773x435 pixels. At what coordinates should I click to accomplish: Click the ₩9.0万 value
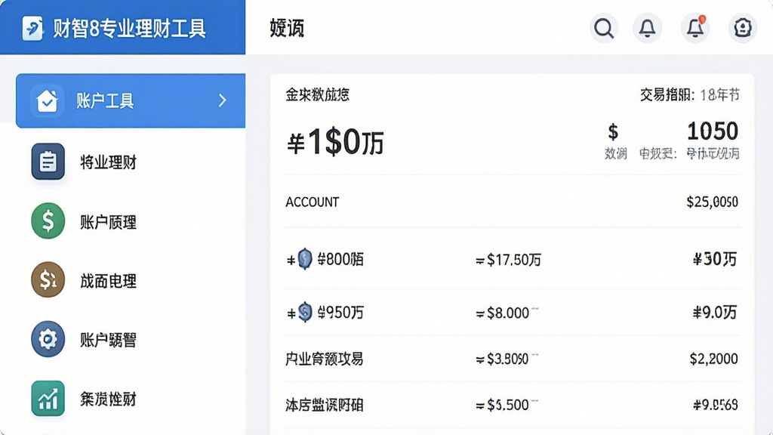pyautogui.click(x=715, y=312)
